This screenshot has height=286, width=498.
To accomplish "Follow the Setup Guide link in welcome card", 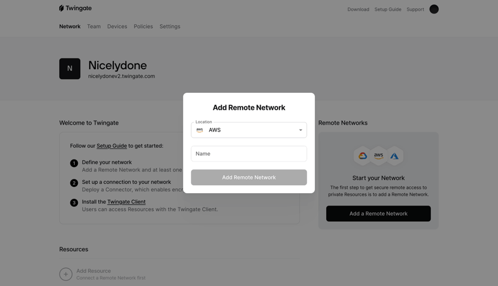I will click(111, 146).
